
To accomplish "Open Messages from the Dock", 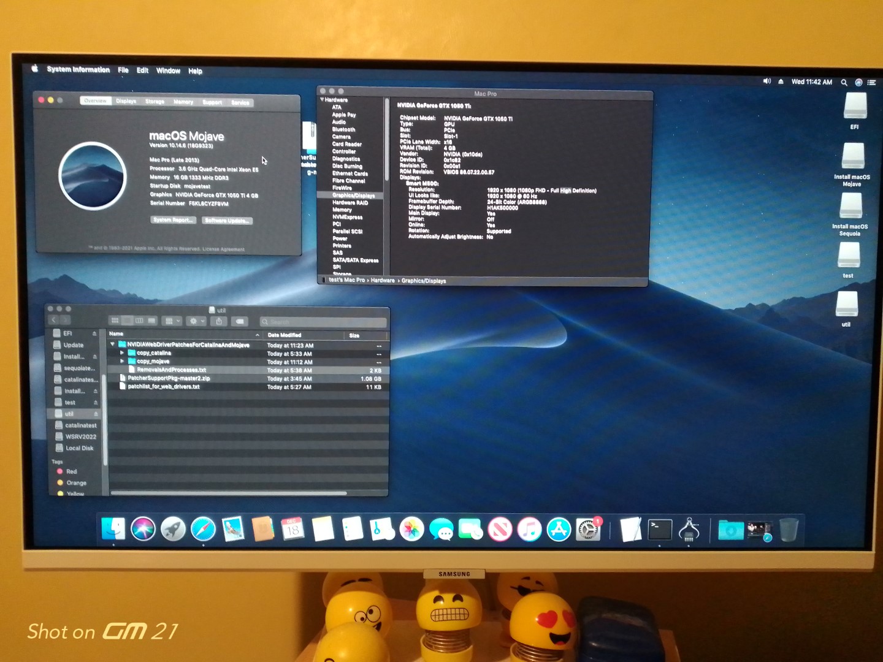I will point(442,529).
